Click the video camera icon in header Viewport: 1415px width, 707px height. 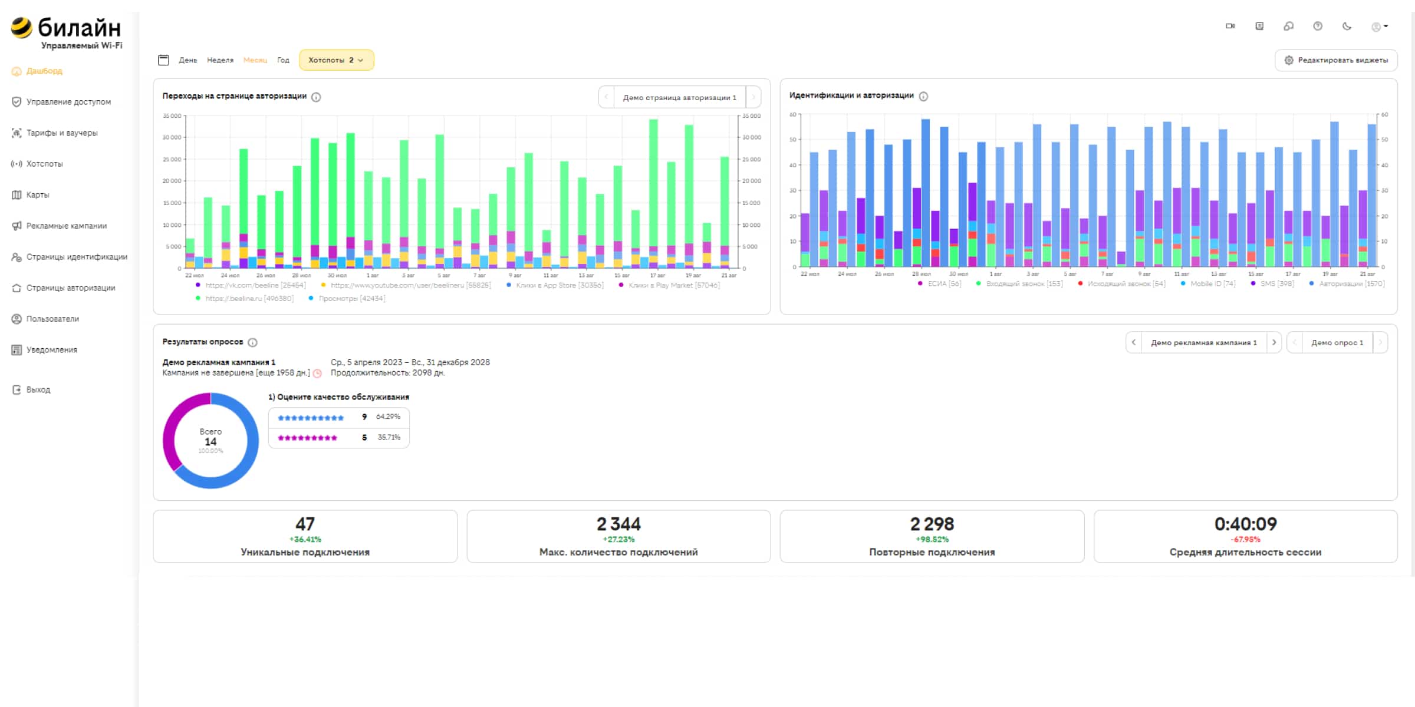point(1230,26)
